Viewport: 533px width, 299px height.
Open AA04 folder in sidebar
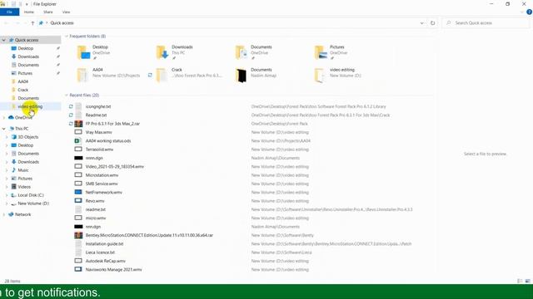point(22,81)
